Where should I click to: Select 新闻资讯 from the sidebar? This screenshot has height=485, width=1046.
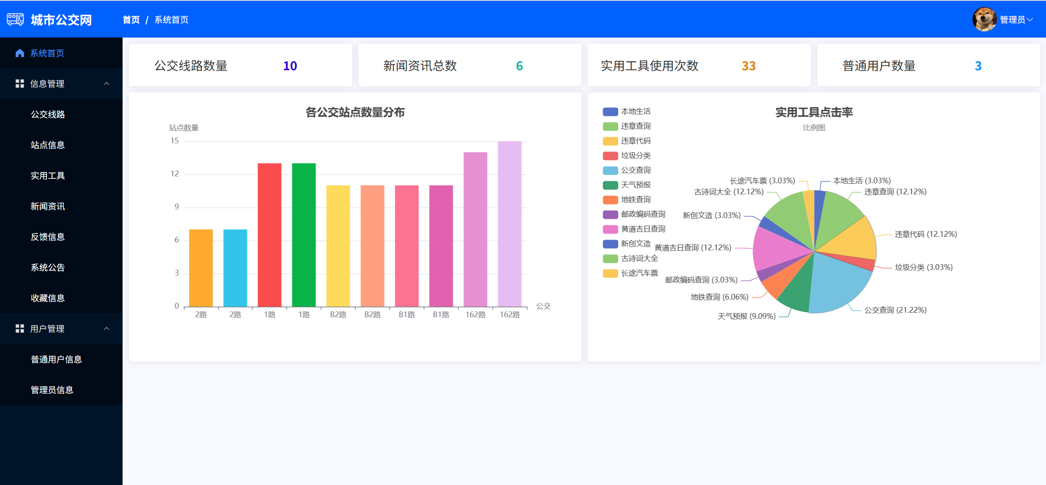coord(48,206)
